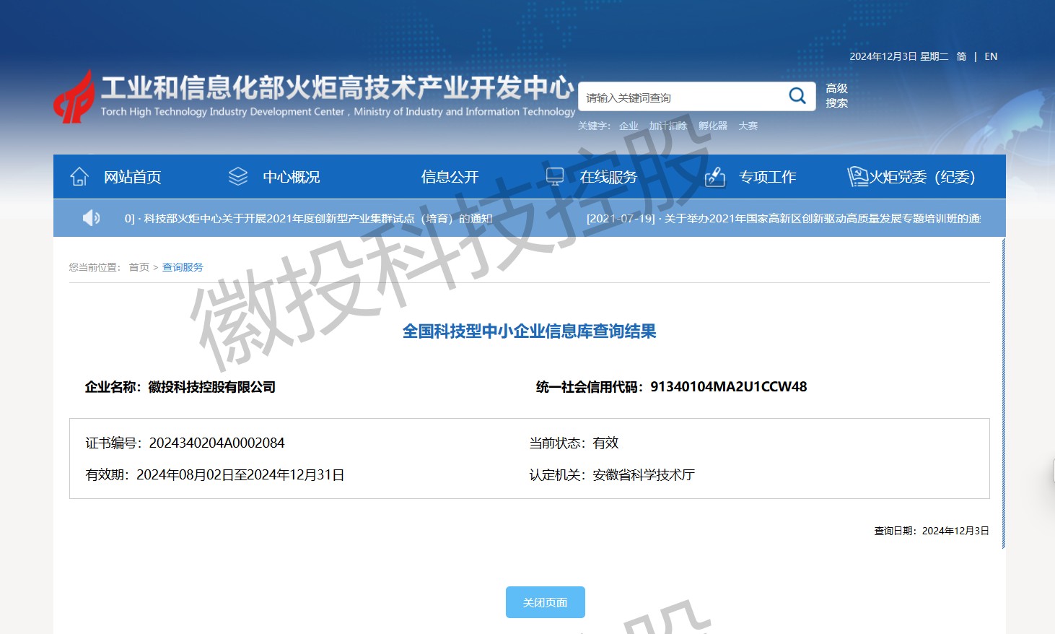Click the monitor icon beside 在线服务
The image size is (1055, 634).
(x=555, y=177)
